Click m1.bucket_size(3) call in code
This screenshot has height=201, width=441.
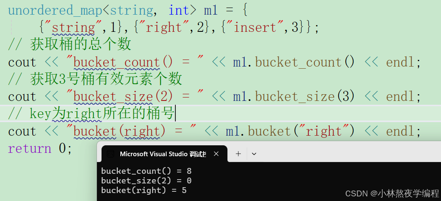pyautogui.click(x=294, y=97)
